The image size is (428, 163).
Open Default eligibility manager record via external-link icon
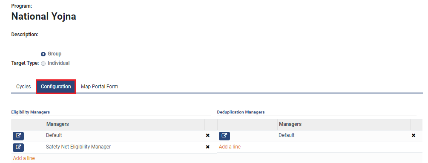click(18, 136)
